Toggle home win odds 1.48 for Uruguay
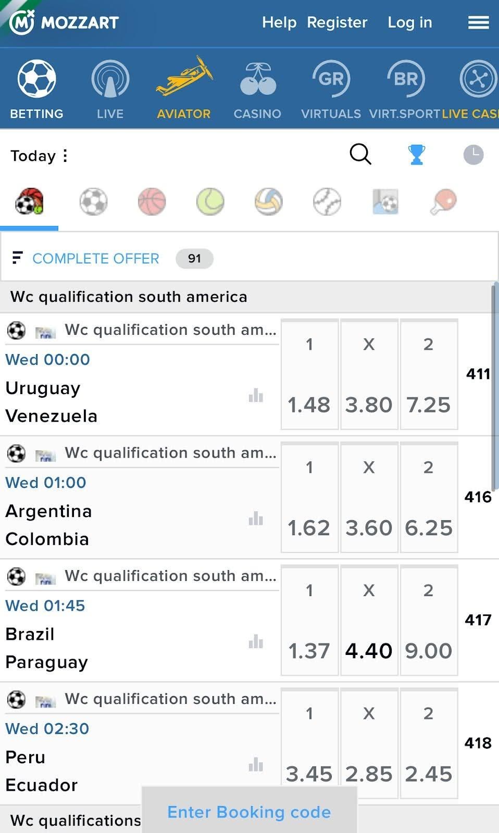The height and width of the screenshot is (833, 499). (x=309, y=375)
